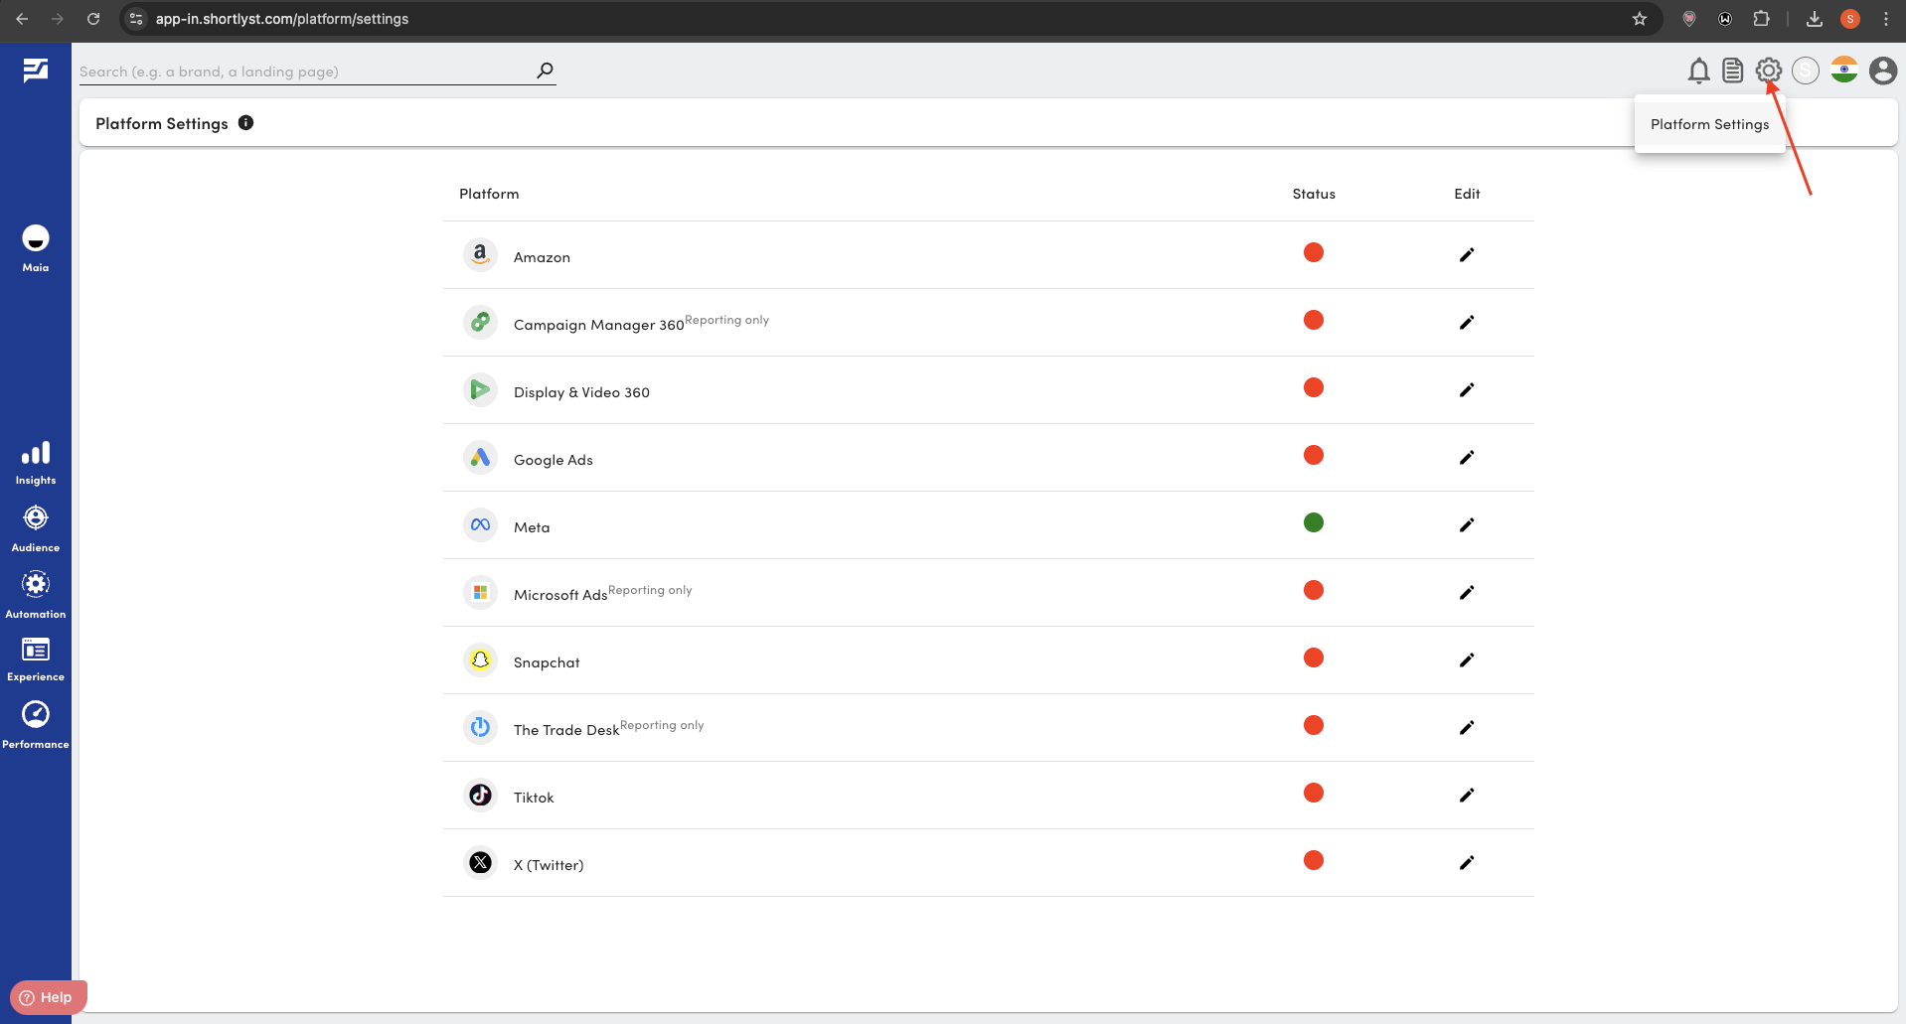The width and height of the screenshot is (1906, 1024).
Task: Open Audience in the sidebar
Action: 36,529
